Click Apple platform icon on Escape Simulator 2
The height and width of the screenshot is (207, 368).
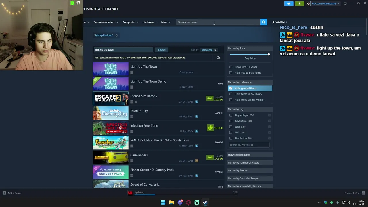pos(136,102)
